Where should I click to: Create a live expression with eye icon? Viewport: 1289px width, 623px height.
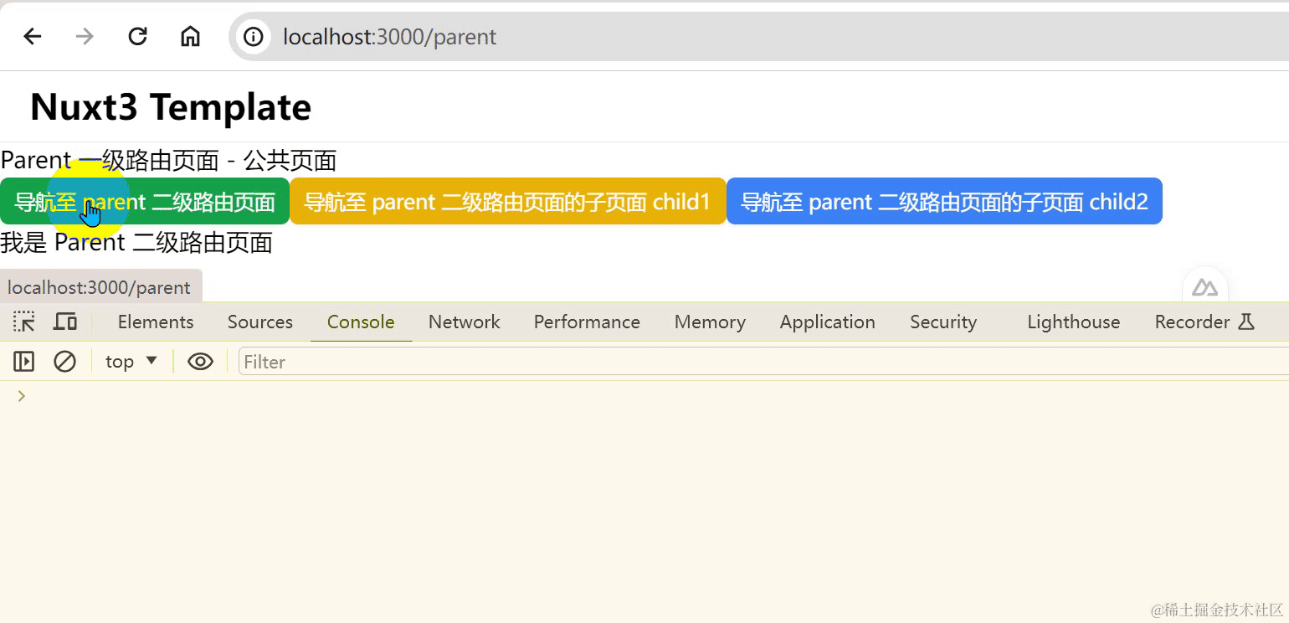200,362
